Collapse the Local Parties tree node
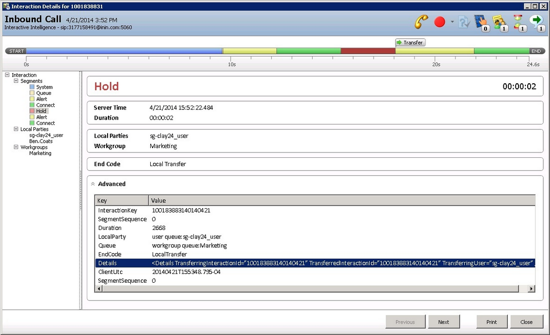This screenshot has width=550, height=335. pos(16,129)
